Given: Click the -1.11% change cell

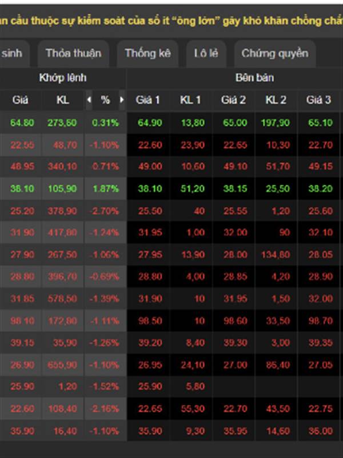Looking at the screenshot, I should (105, 321).
